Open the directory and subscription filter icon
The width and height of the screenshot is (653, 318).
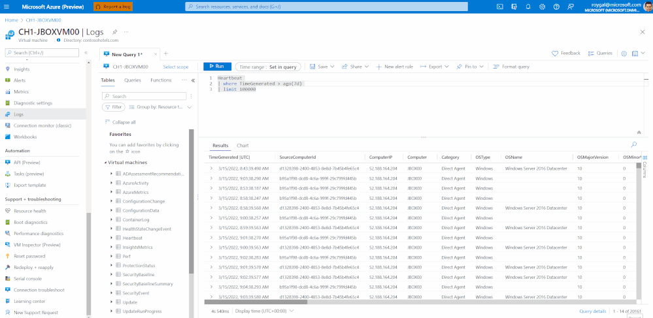[x=514, y=7]
